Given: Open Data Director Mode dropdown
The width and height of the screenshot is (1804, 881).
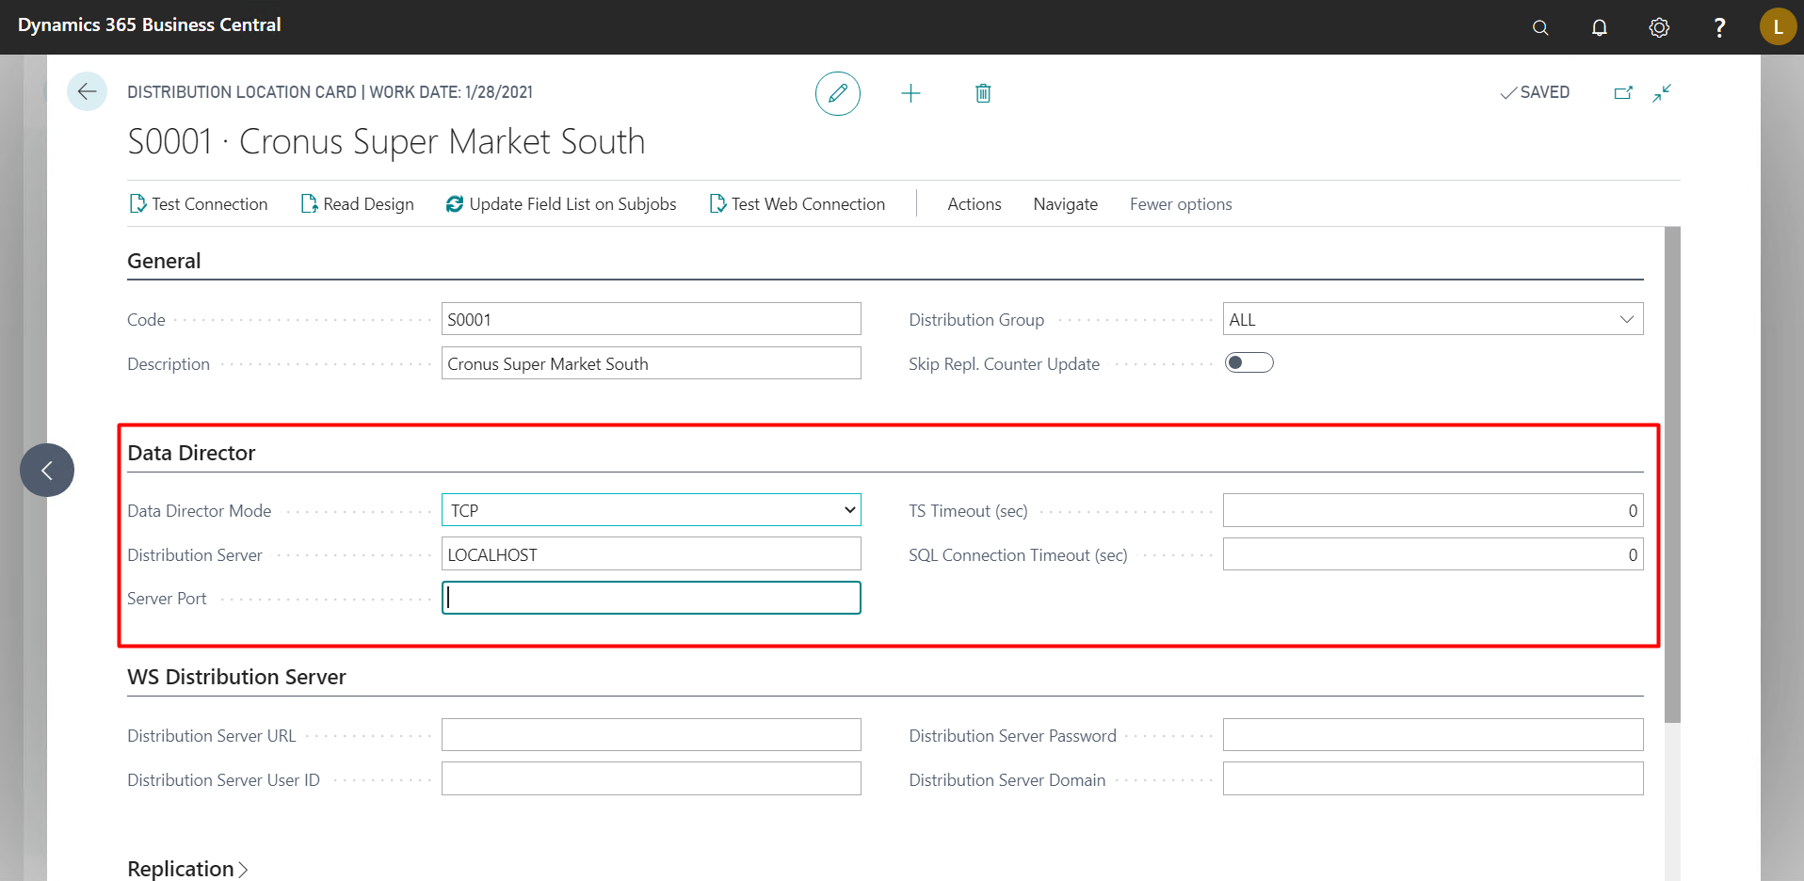Looking at the screenshot, I should [652, 510].
